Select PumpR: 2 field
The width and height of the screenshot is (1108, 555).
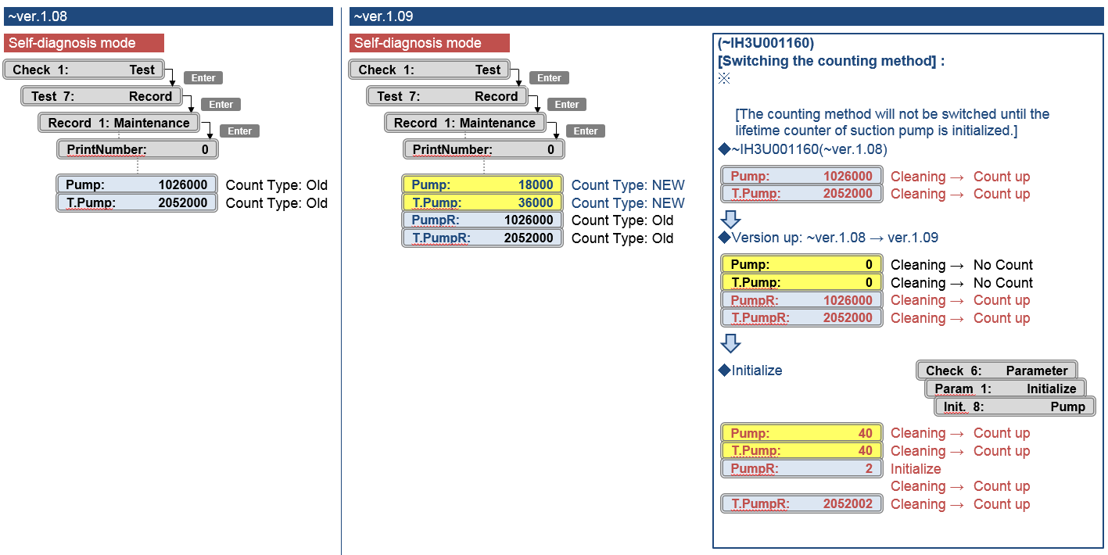pos(801,469)
